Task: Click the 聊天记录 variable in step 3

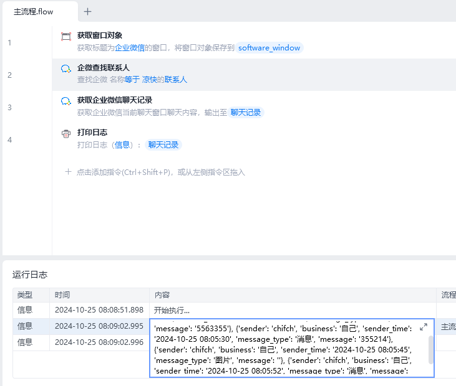Action: tap(246, 113)
